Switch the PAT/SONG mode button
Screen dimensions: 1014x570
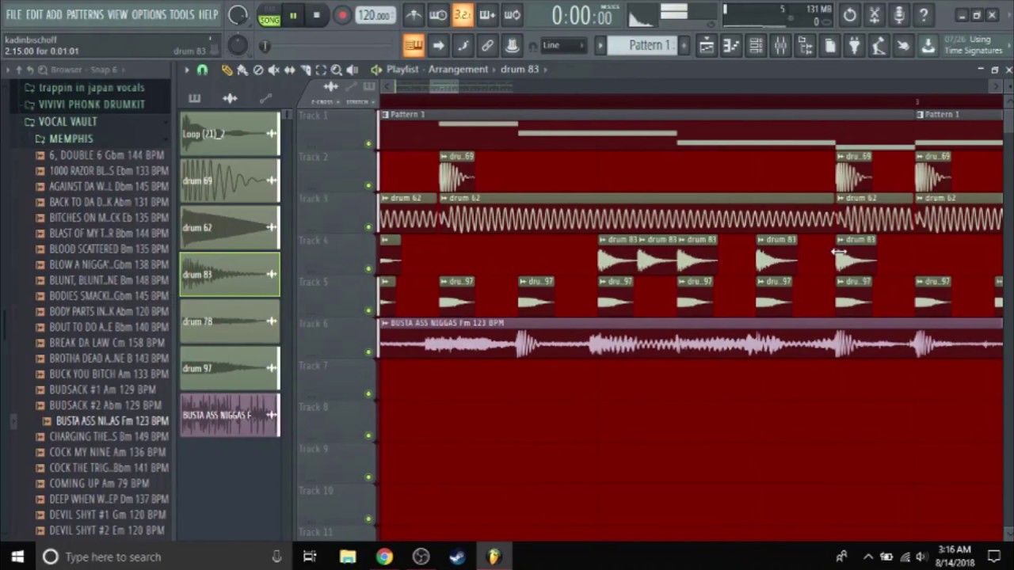[269, 15]
